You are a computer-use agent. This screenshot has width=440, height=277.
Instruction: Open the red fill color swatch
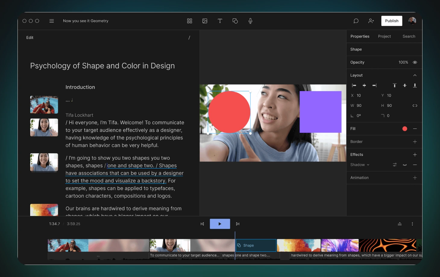click(405, 129)
